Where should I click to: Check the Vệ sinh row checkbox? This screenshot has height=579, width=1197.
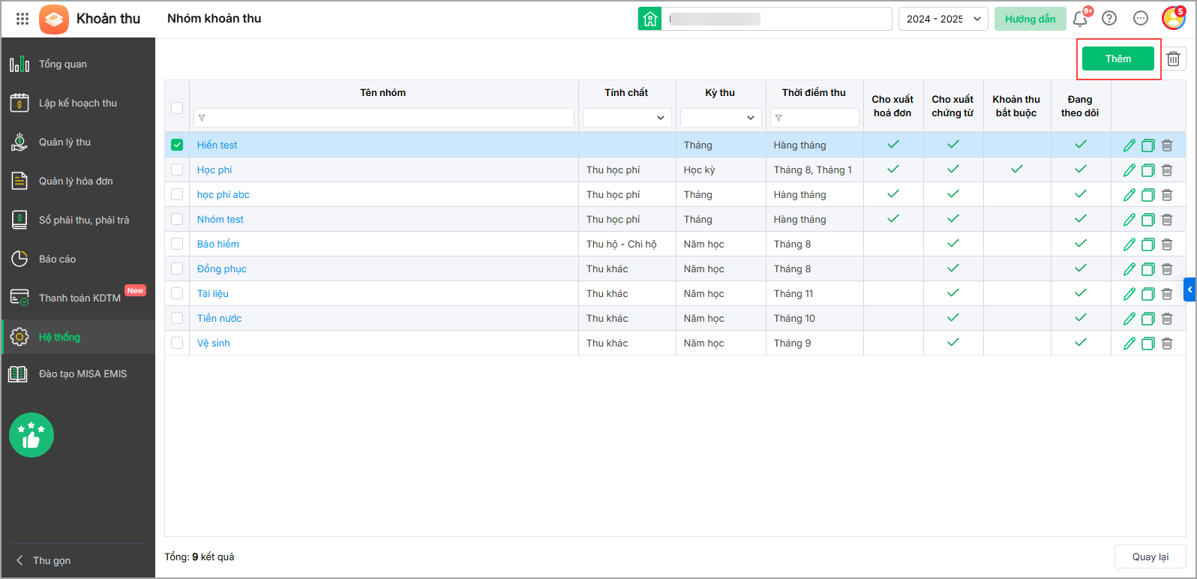177,343
